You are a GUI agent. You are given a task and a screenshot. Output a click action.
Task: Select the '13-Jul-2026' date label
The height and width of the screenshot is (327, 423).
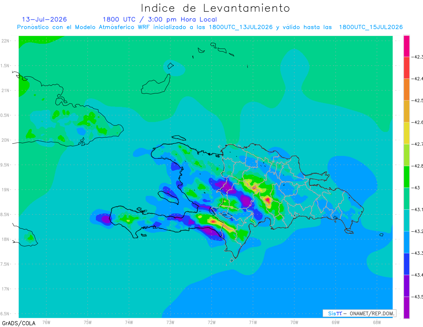(44, 19)
